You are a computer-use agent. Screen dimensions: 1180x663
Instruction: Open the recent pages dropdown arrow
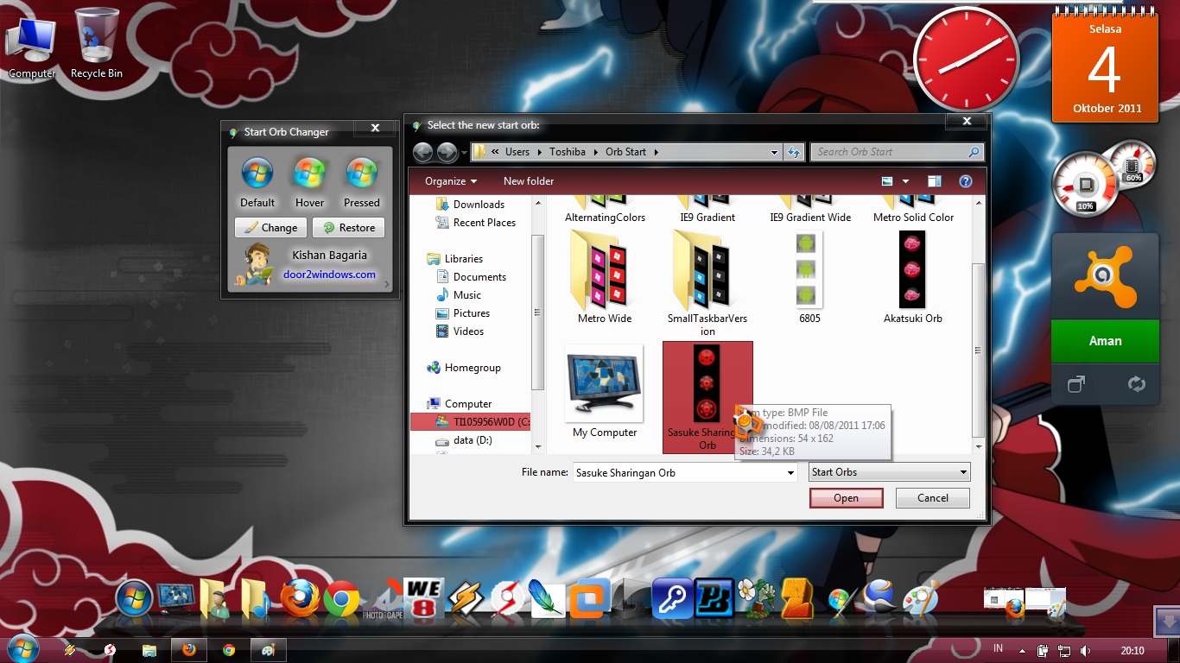[464, 153]
